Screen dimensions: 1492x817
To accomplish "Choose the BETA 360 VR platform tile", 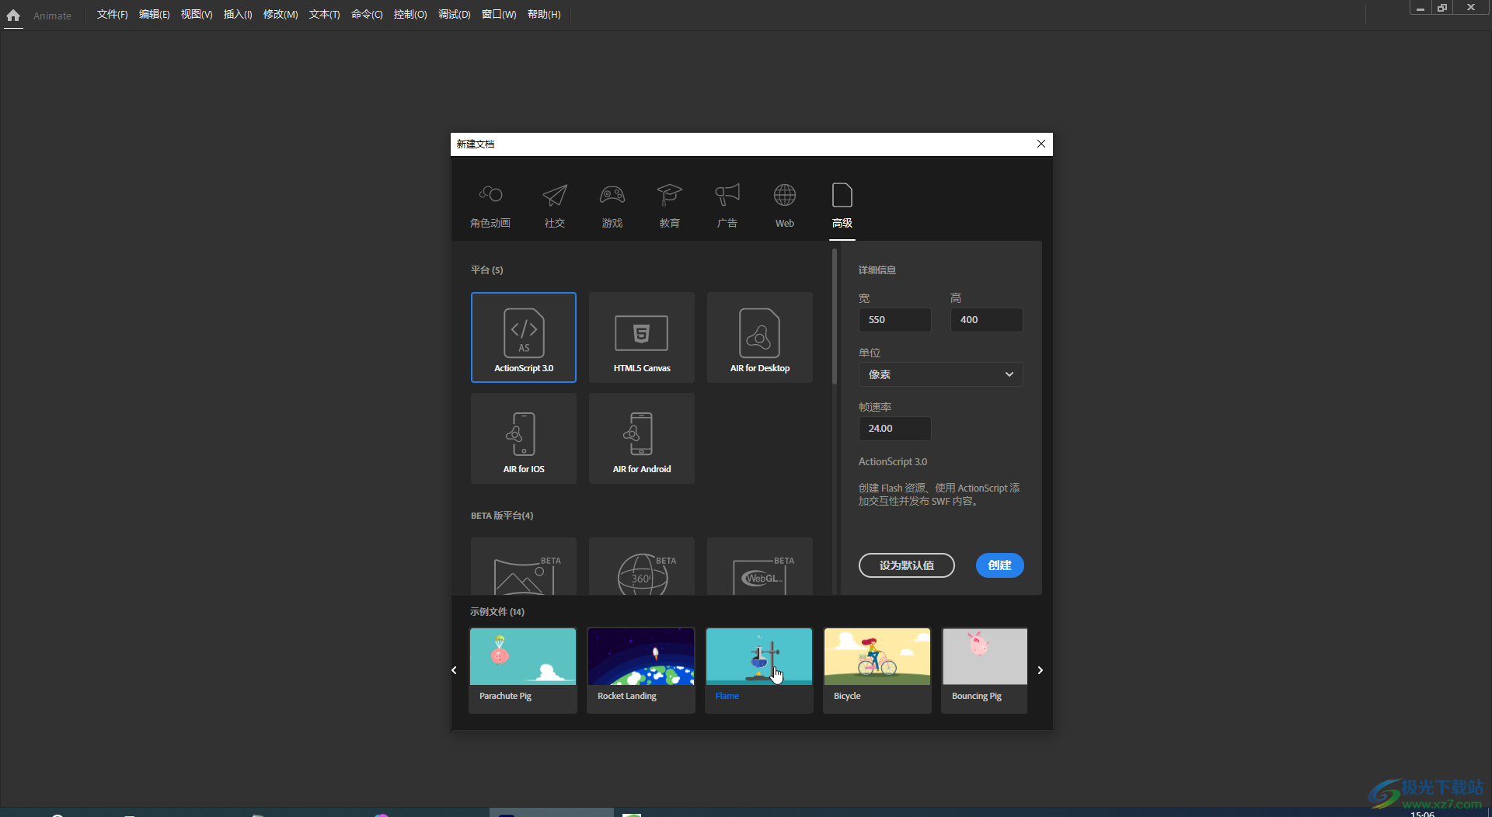I will pos(642,566).
